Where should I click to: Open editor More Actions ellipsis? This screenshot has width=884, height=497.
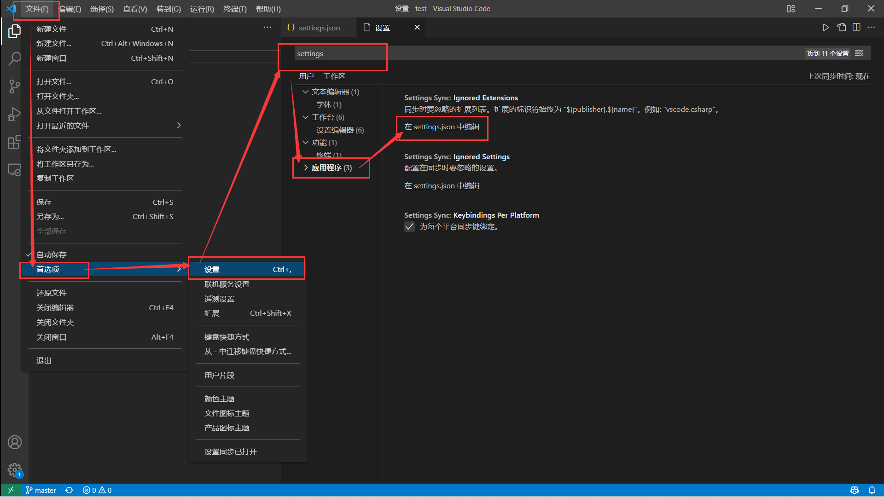point(871,28)
